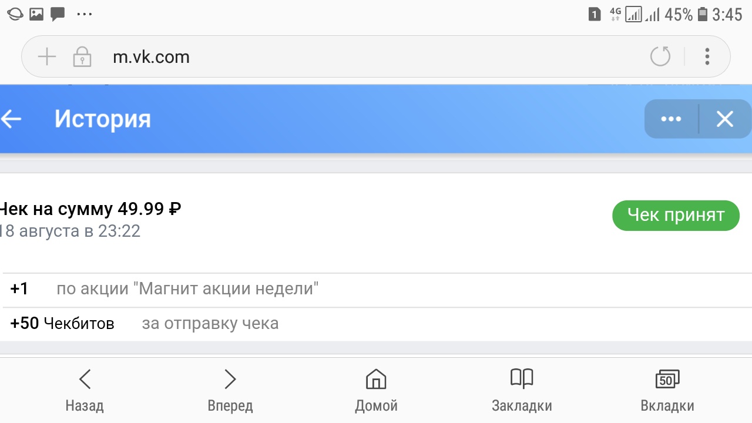The height and width of the screenshot is (423, 752).
Task: Select the +50 Чекбитов reward row
Action: (144, 323)
